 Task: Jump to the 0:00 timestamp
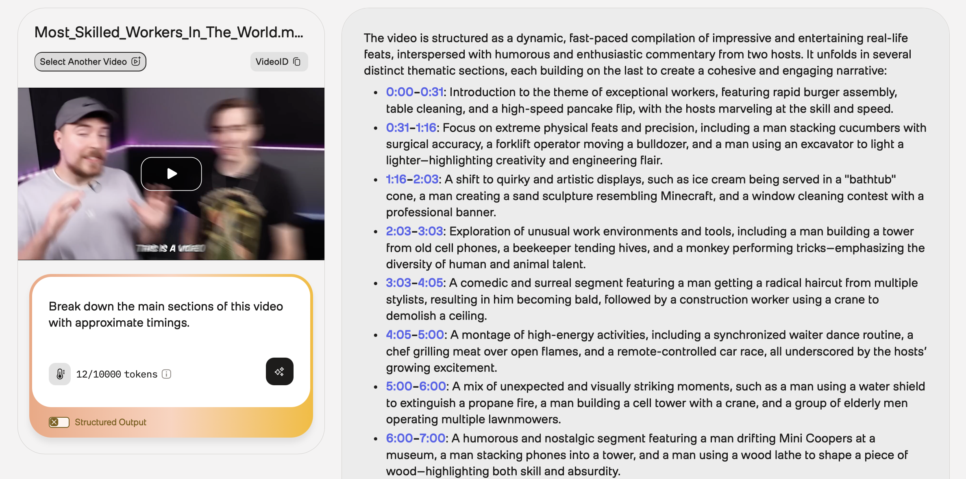(x=399, y=92)
